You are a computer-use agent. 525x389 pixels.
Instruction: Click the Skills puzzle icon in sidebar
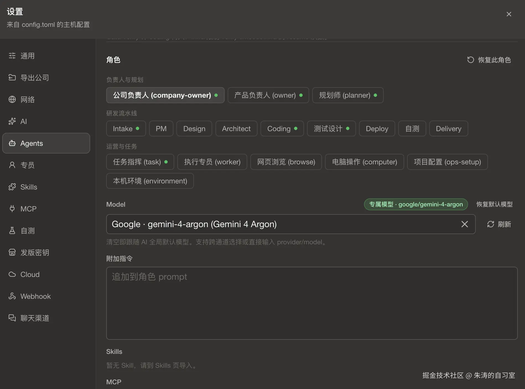pyautogui.click(x=12, y=187)
